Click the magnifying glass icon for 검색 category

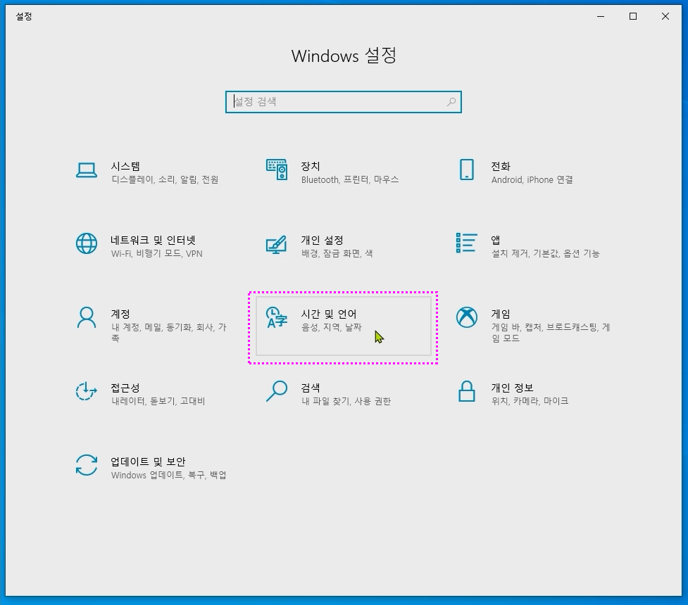(x=277, y=391)
